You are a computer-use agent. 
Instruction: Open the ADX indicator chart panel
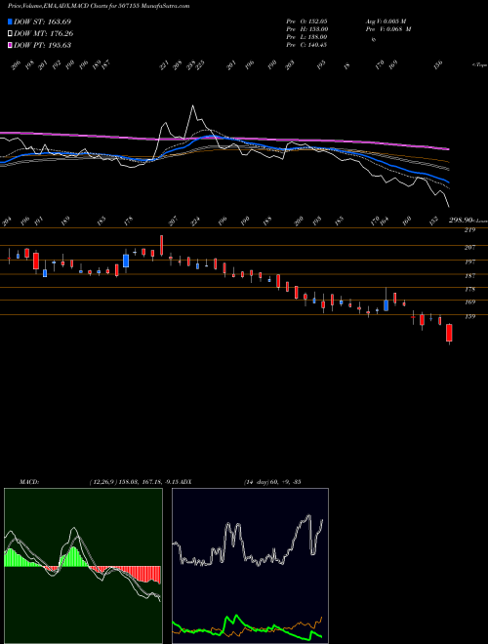point(250,566)
